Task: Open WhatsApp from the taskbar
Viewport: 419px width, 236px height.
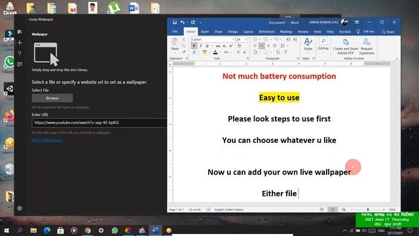Action: (115, 230)
